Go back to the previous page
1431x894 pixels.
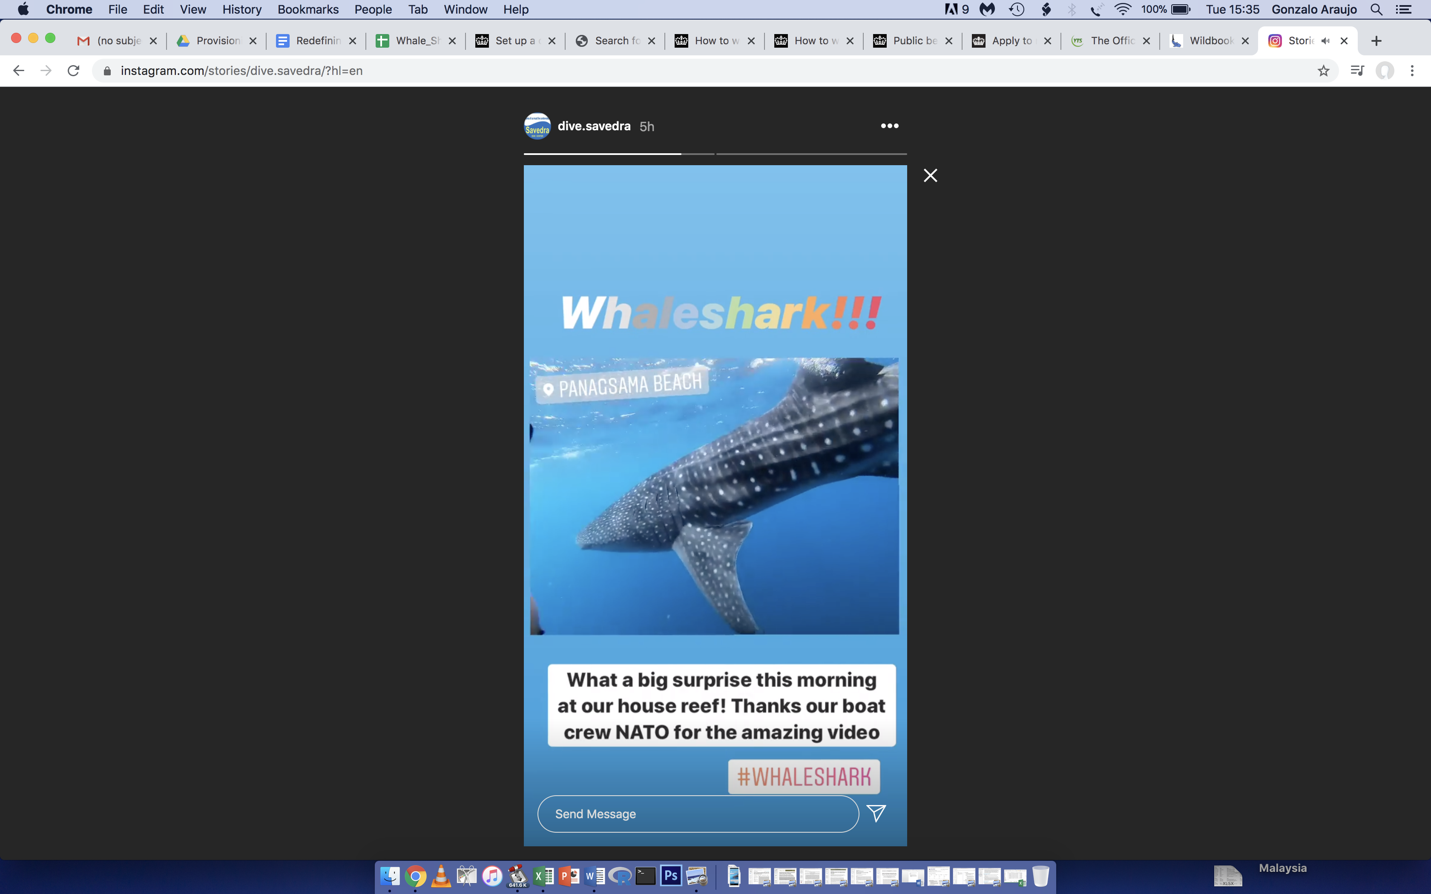(19, 71)
